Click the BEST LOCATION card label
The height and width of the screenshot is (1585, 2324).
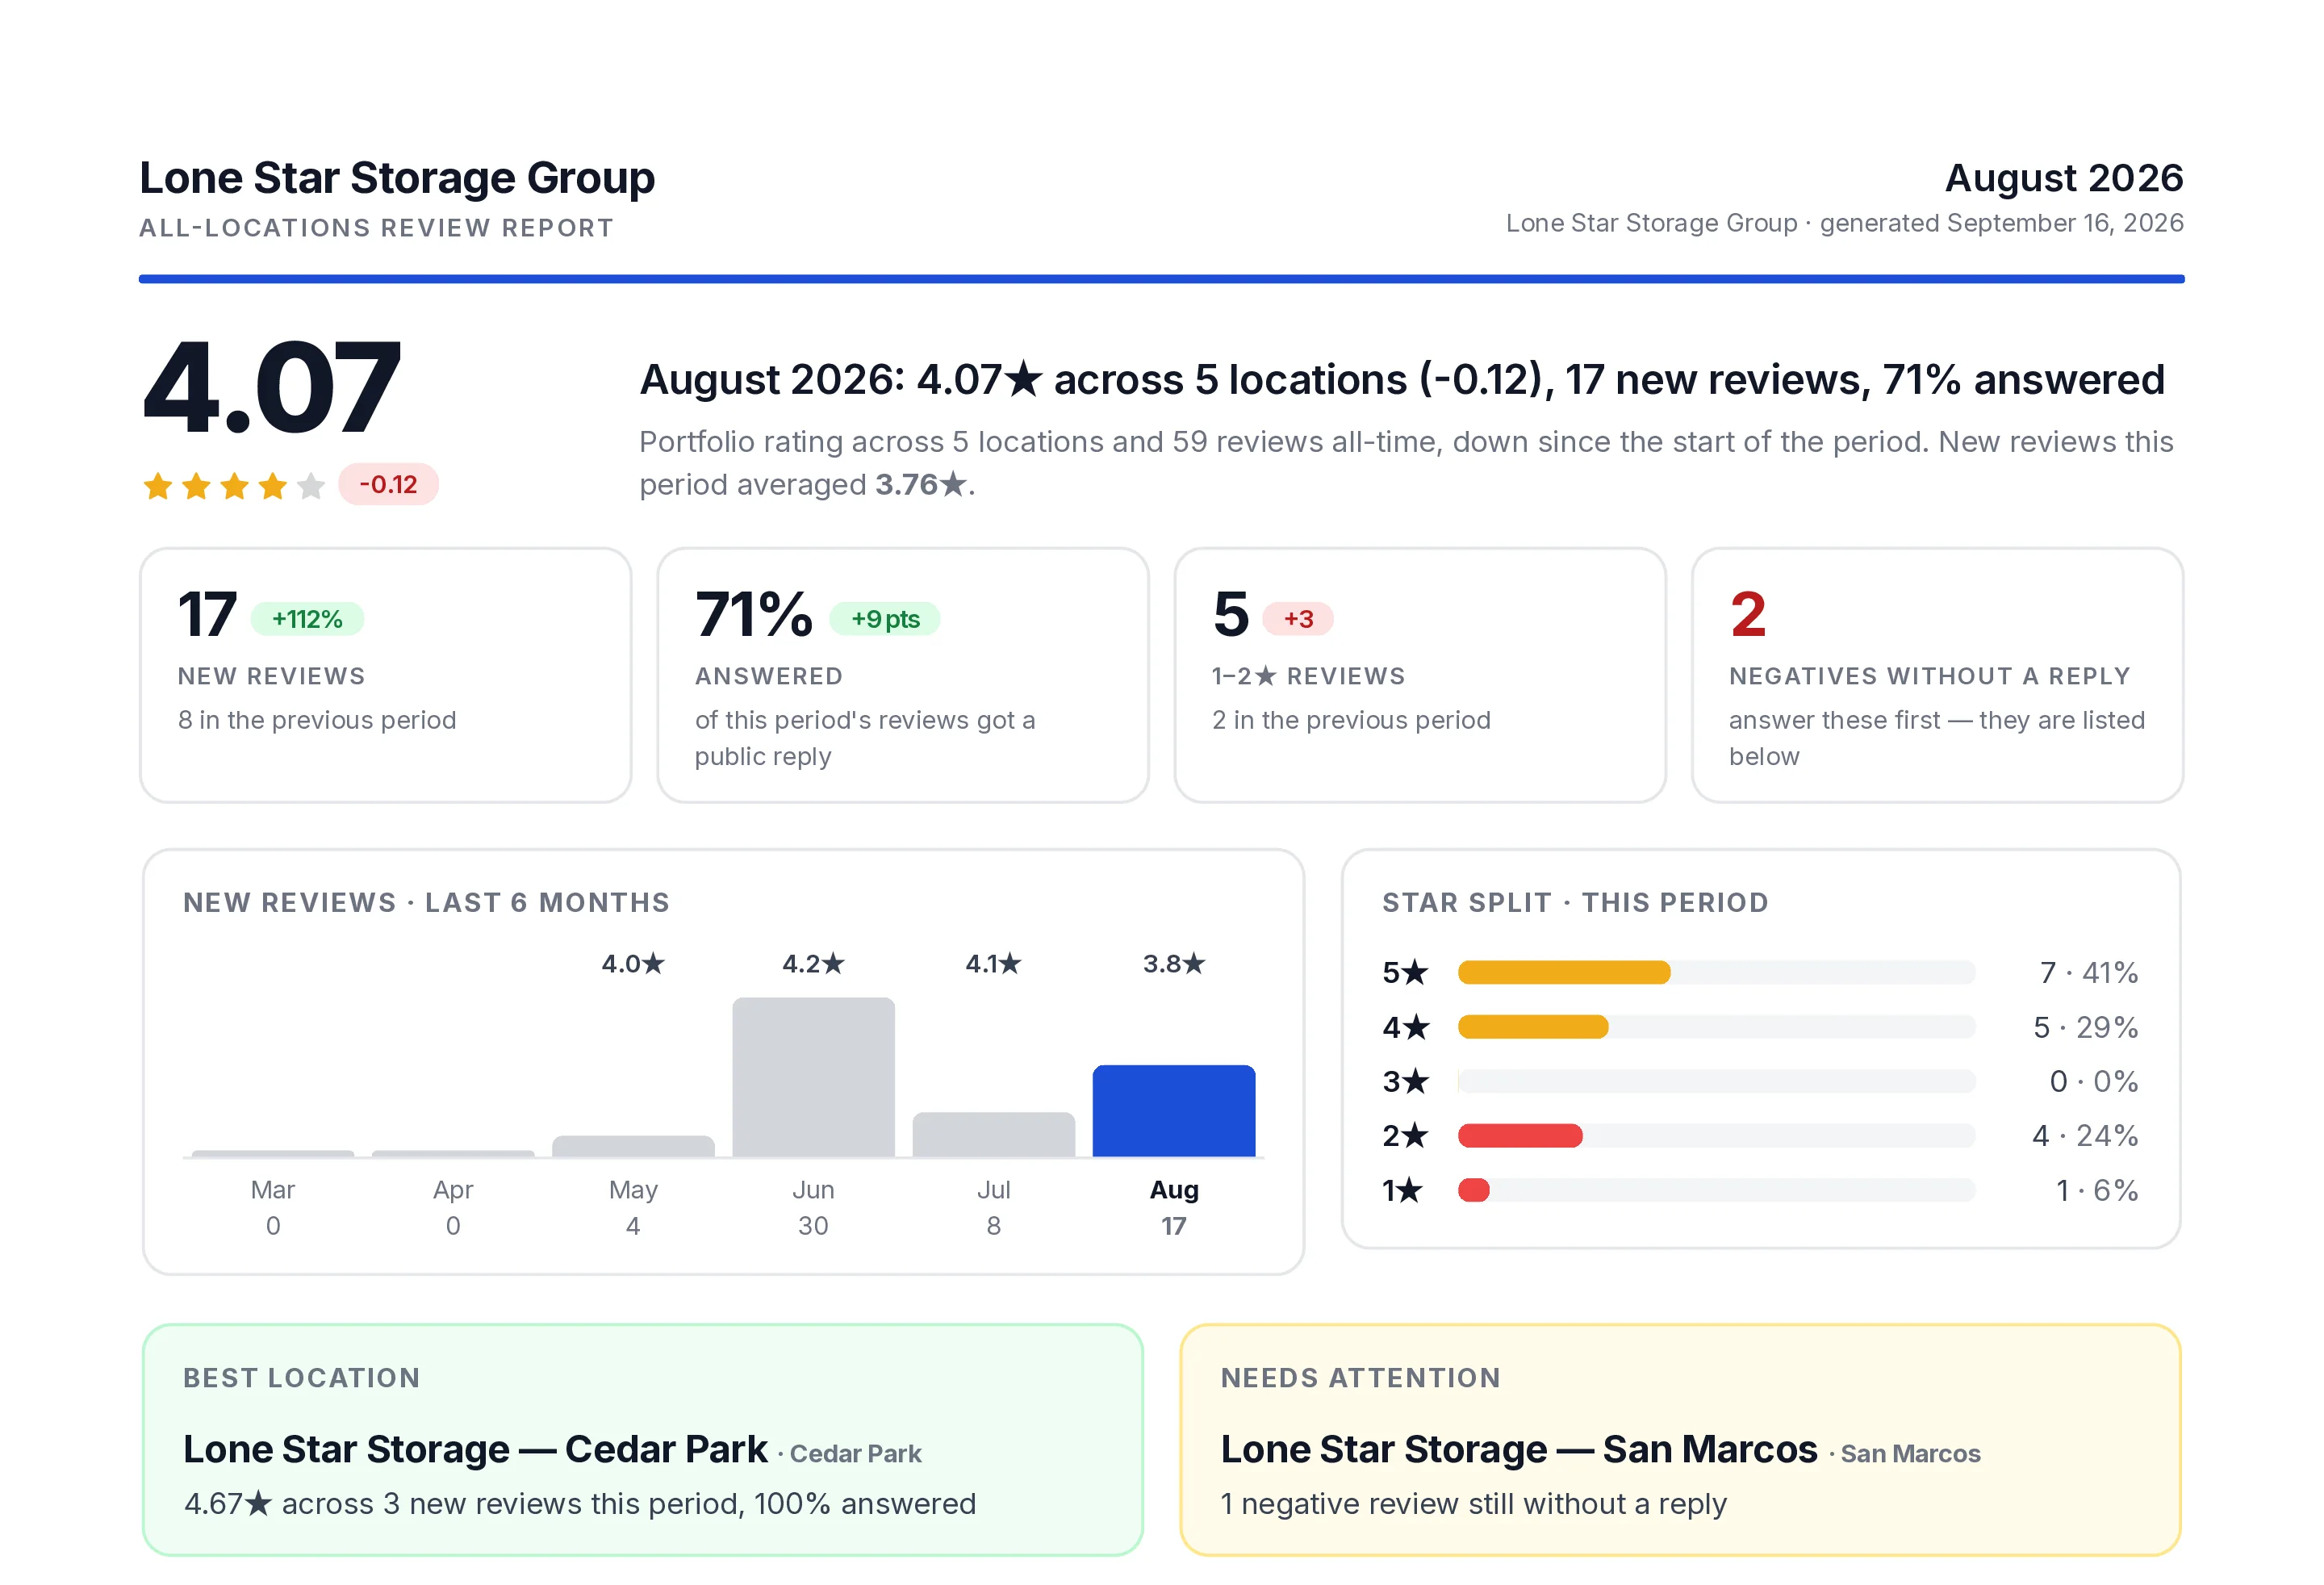coord(301,1378)
